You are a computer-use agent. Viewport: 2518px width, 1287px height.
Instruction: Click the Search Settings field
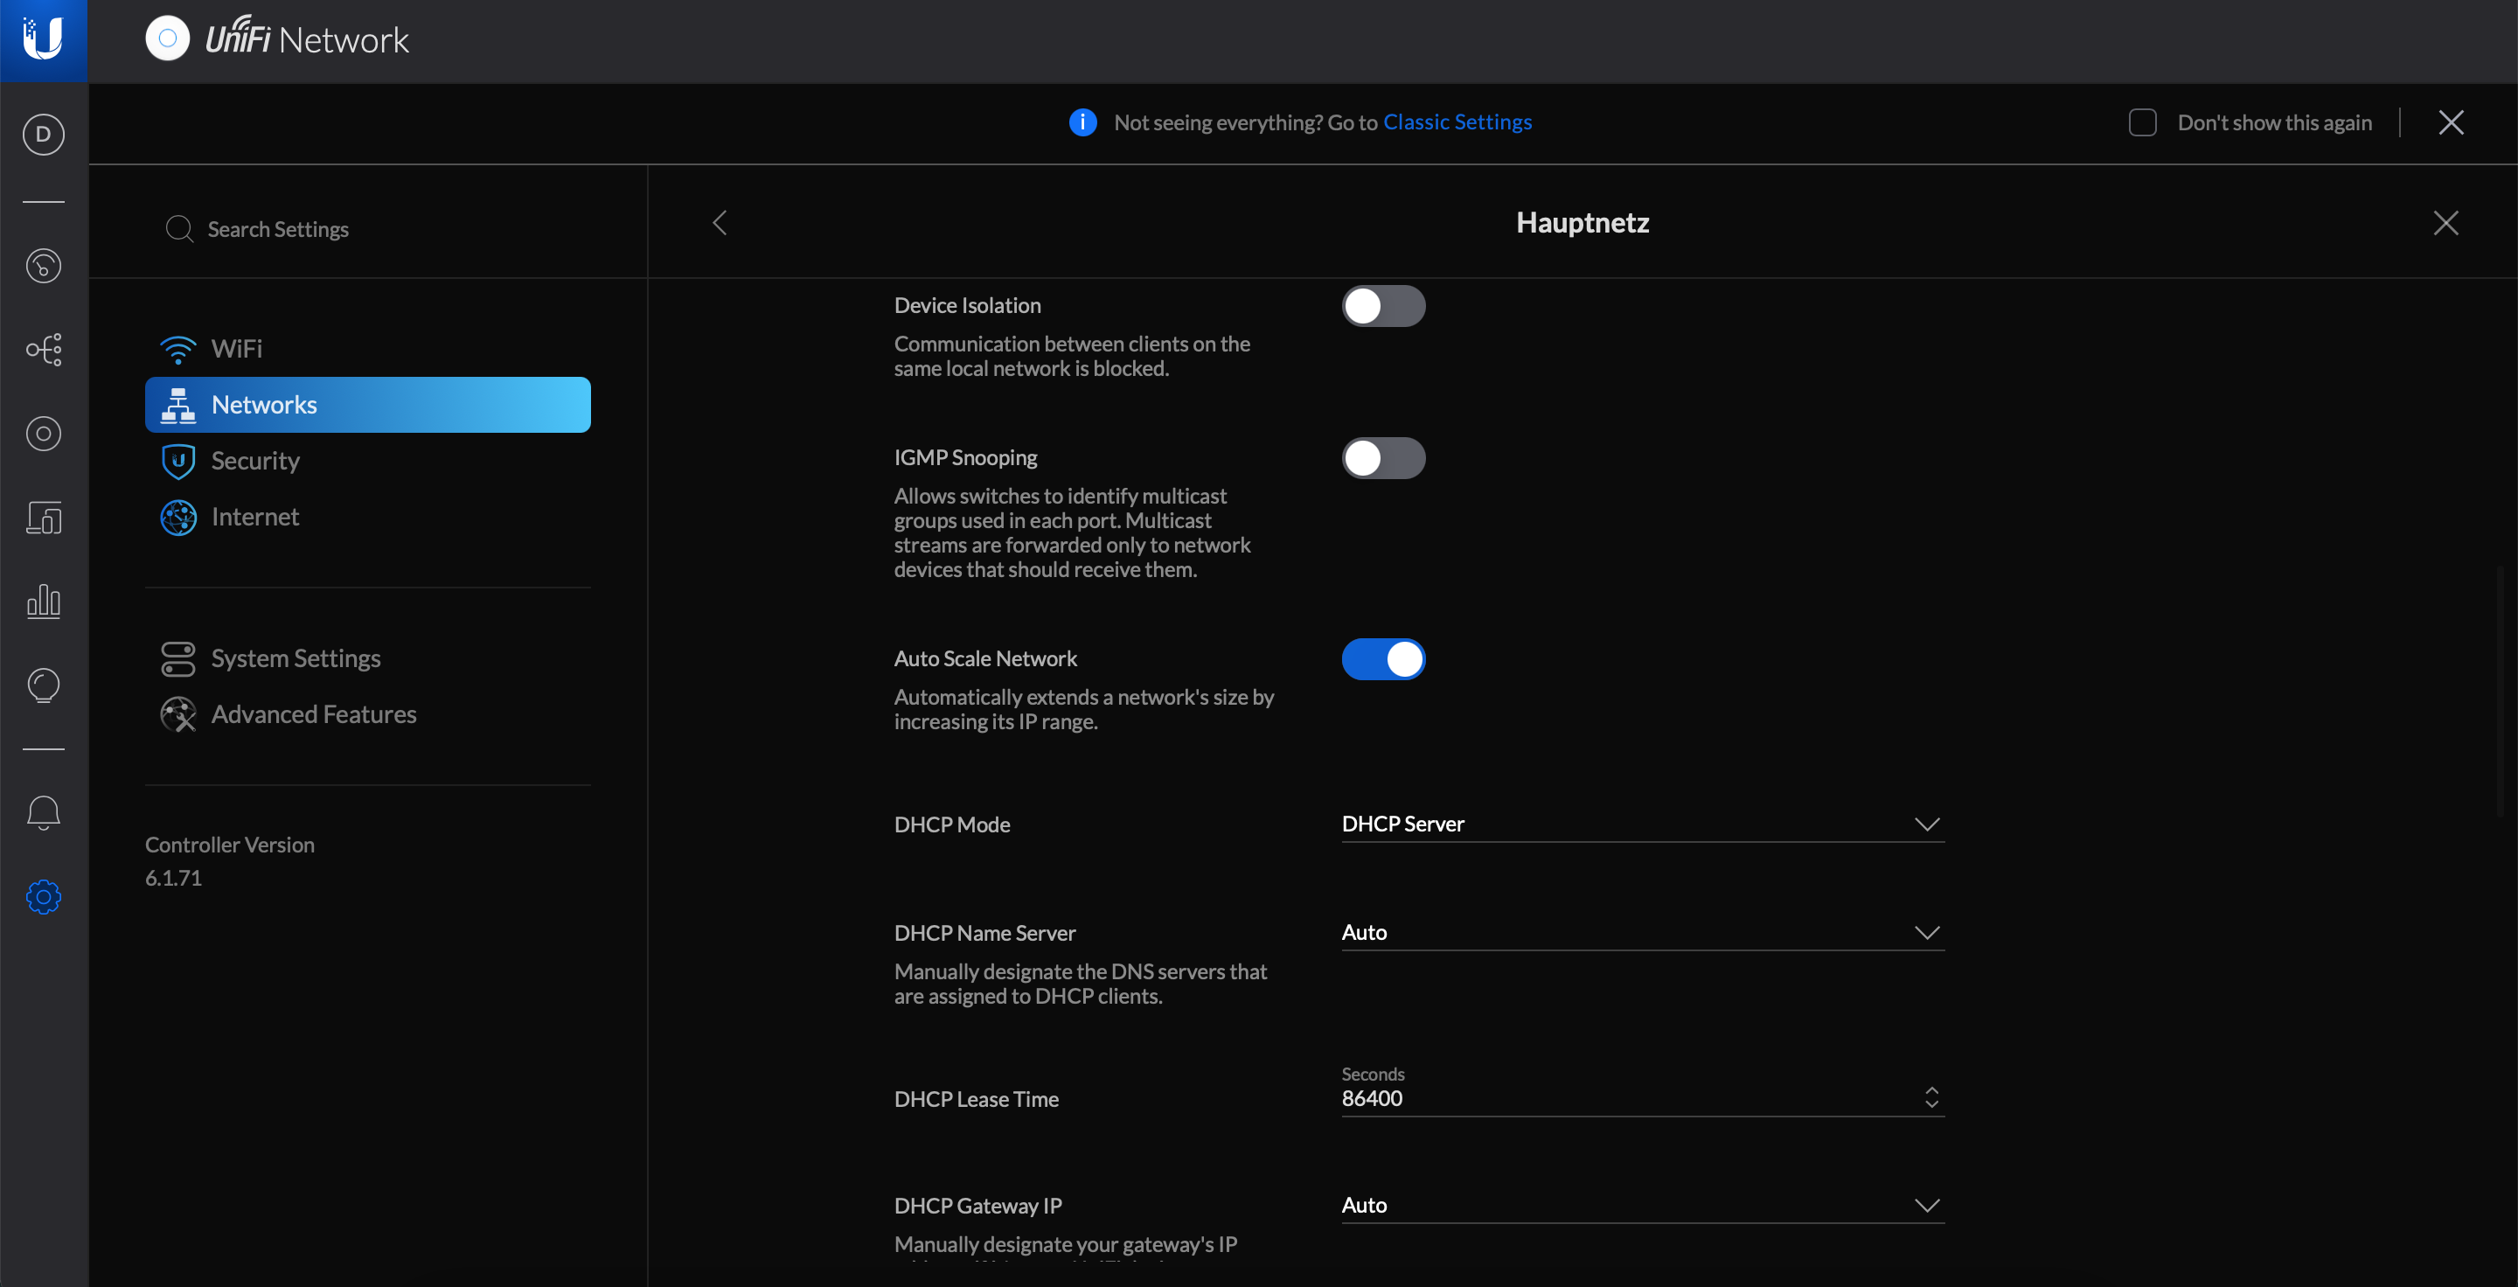(x=367, y=229)
